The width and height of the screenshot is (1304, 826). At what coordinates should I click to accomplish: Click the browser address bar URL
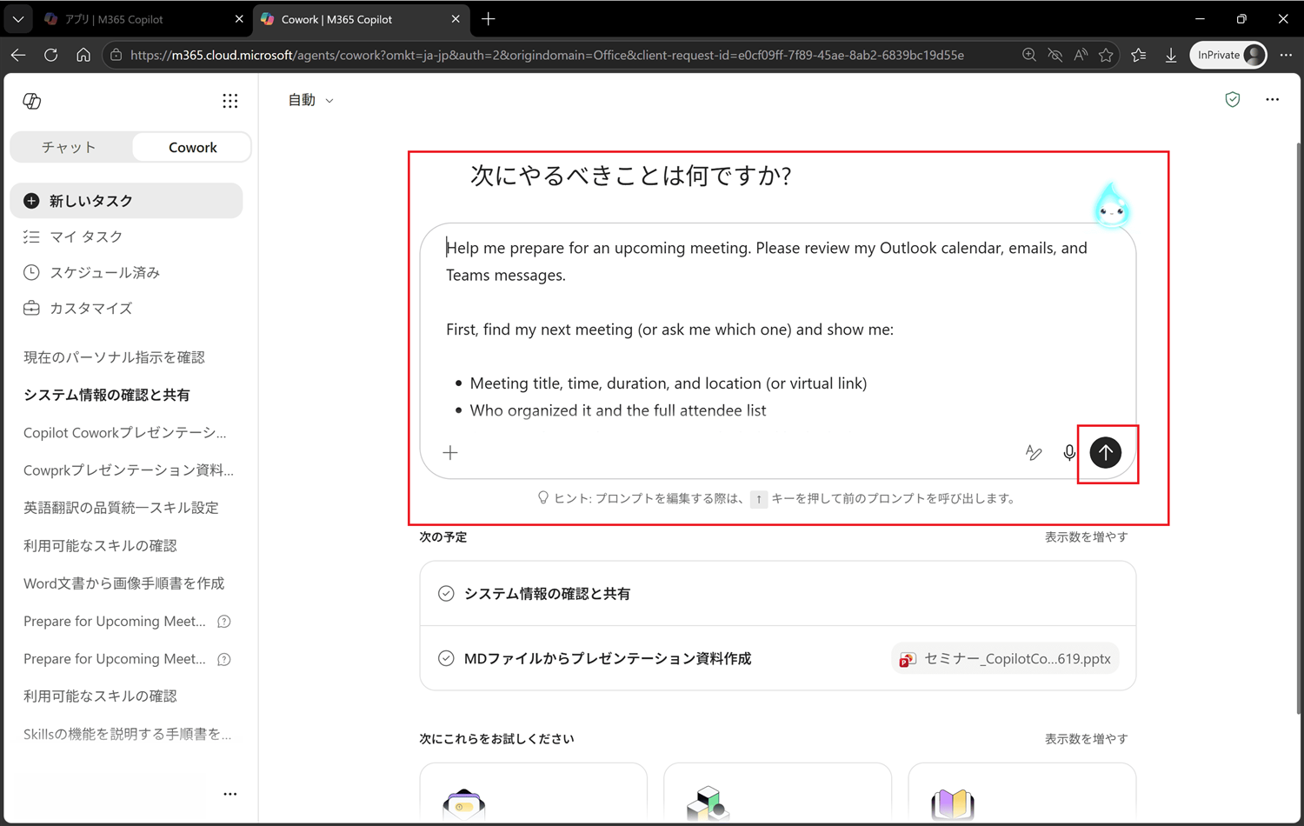click(x=547, y=55)
